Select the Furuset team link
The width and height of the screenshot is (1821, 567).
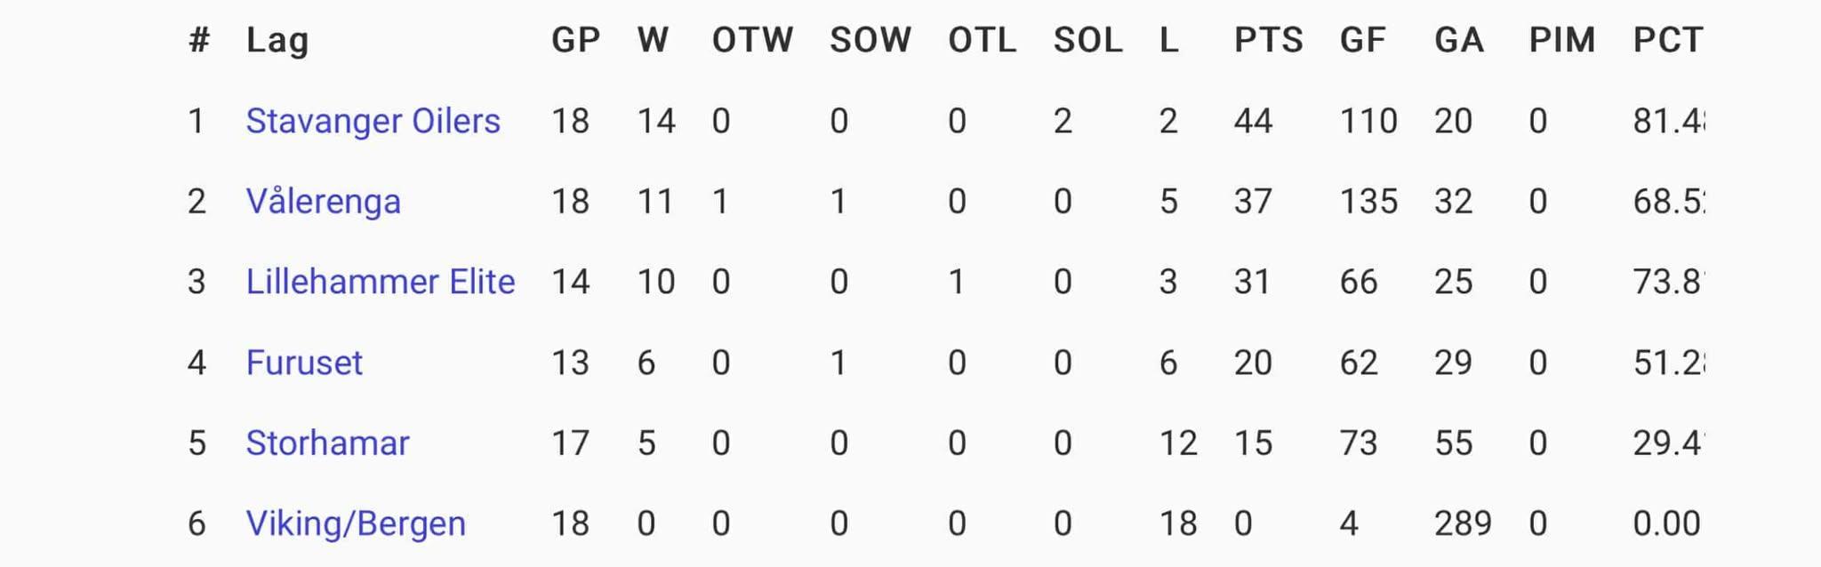point(304,363)
